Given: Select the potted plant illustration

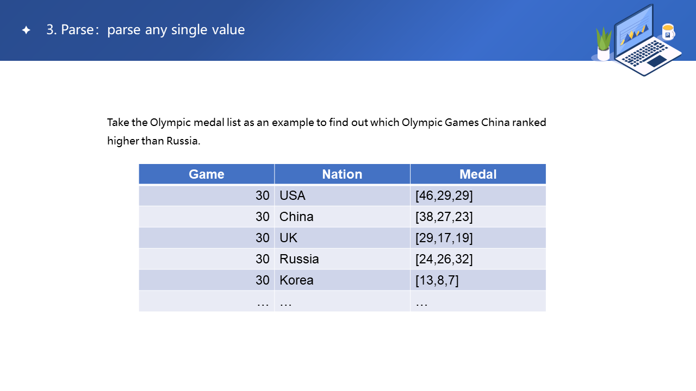Looking at the screenshot, I should tap(604, 44).
